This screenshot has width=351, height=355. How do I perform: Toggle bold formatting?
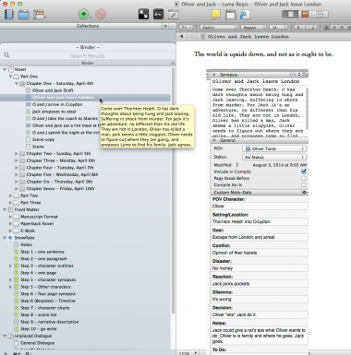coord(297,28)
